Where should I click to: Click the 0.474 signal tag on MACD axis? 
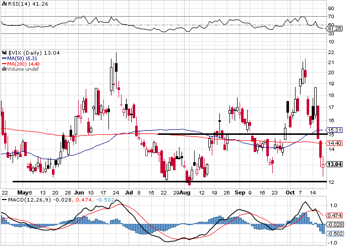pos(334,215)
